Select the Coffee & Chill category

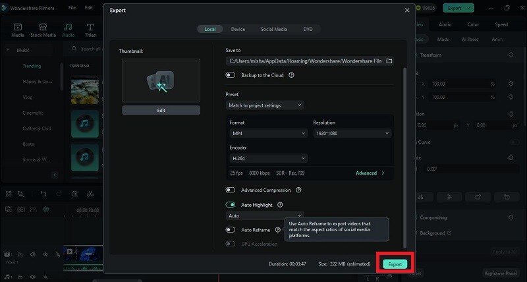point(37,128)
